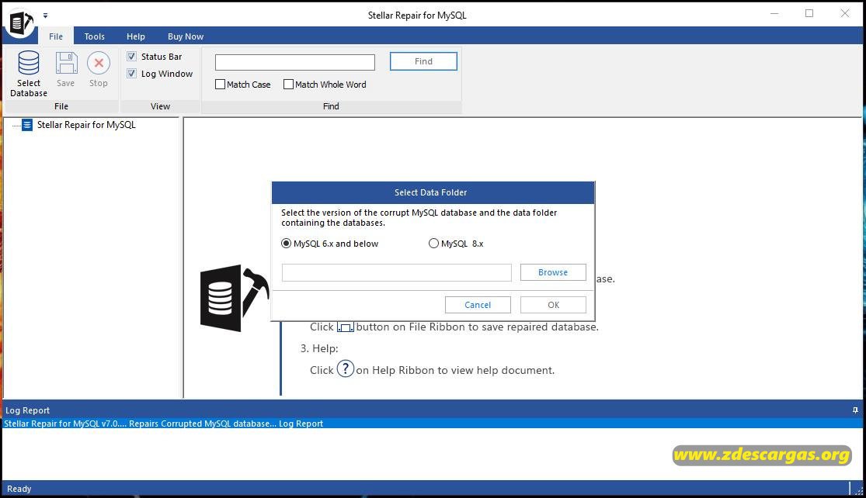This screenshot has height=498, width=866.
Task: Close the Stellar Repair window
Action: [x=844, y=14]
